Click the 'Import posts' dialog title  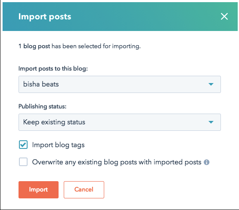coord(45,17)
